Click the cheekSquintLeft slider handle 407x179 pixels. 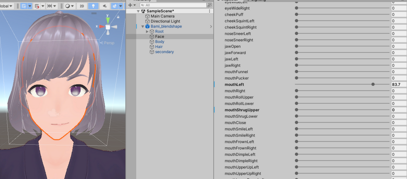[296, 21]
